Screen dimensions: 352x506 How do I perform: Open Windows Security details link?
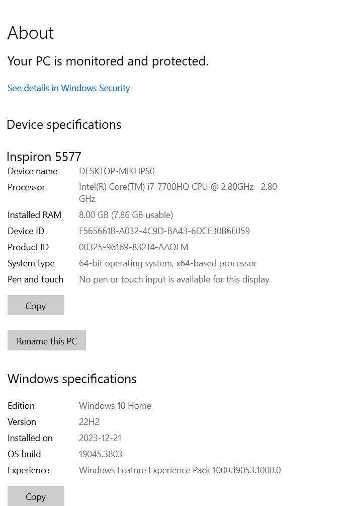(68, 88)
